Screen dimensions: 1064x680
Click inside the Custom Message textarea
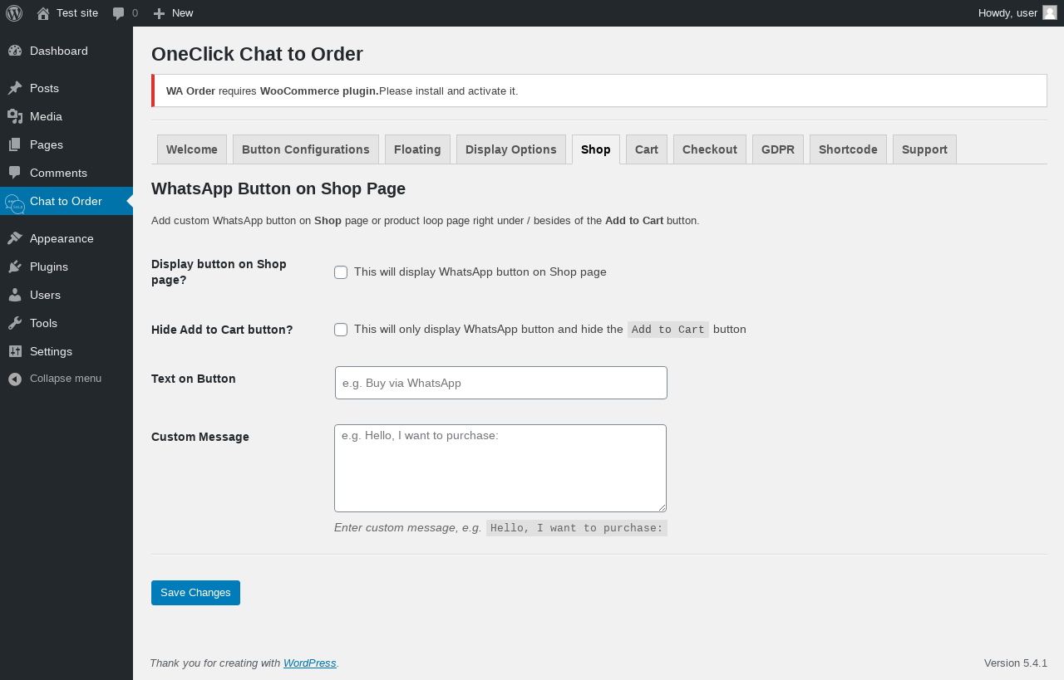(500, 468)
